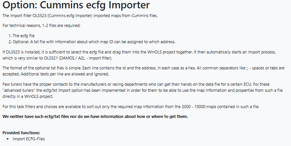Click list item '1. The ecfg file'
This screenshot has height=146, width=291.
(x=21, y=36)
